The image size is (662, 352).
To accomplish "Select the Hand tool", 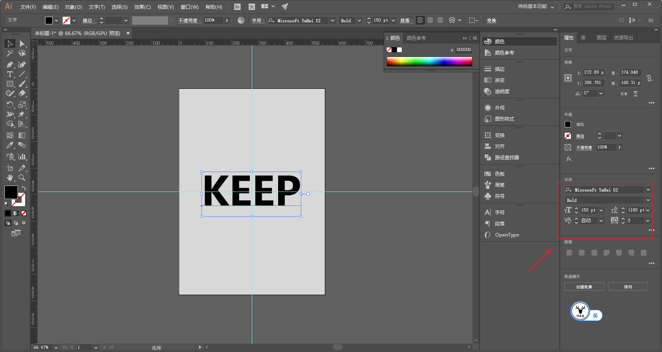I will 10,178.
